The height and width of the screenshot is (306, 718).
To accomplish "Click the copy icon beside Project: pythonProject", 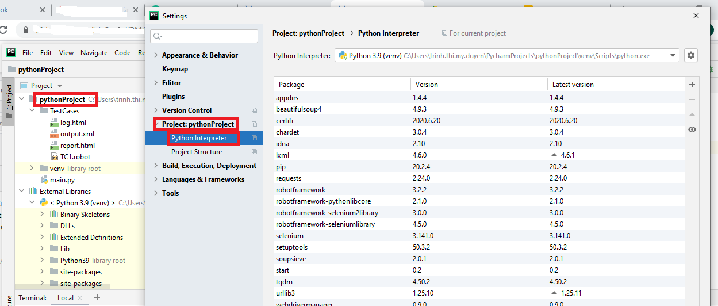I will pos(254,124).
